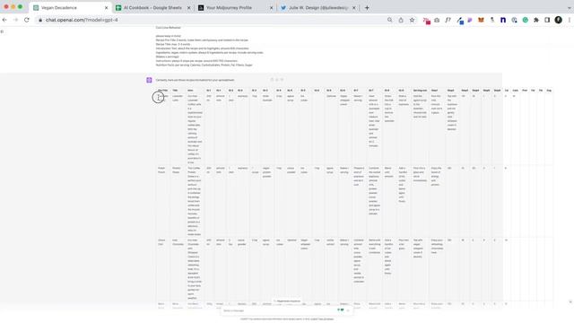Image resolution: width=574 pixels, height=323 pixels.
Task: Close the AI Cookbook Google Sheets tab
Action: [x=189, y=8]
